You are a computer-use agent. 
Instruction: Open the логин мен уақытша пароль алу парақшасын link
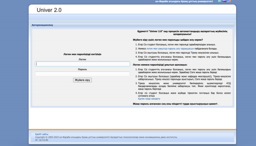click(x=170, y=49)
